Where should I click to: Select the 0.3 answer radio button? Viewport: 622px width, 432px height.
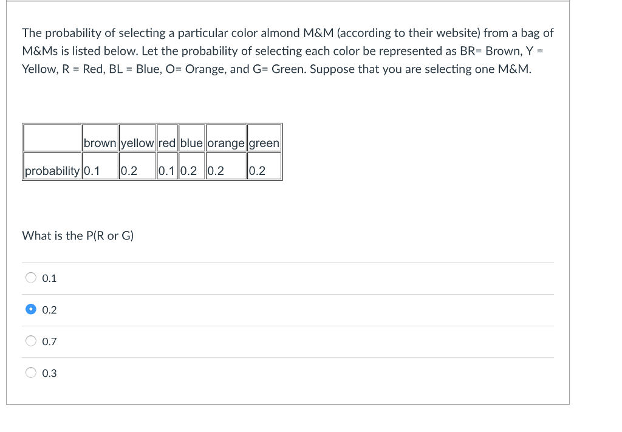[31, 372]
